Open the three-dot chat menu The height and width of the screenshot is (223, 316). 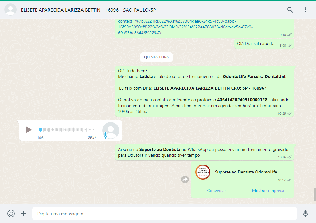tap(305, 10)
